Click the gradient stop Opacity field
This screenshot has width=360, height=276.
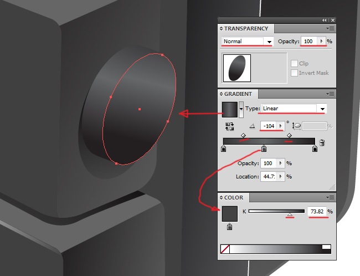269,163
